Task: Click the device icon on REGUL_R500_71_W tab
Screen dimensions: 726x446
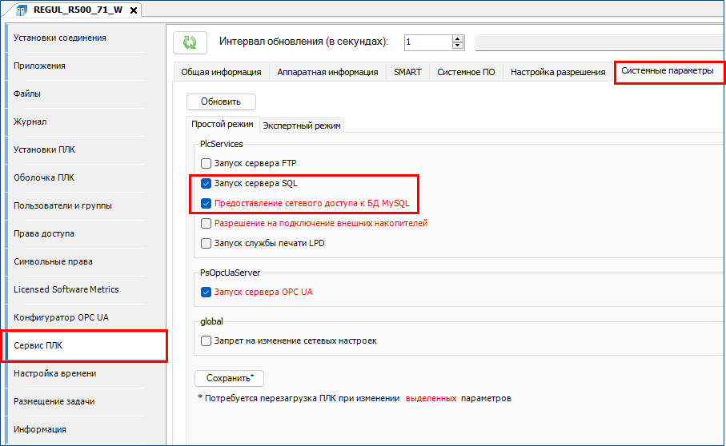Action: pyautogui.click(x=22, y=10)
